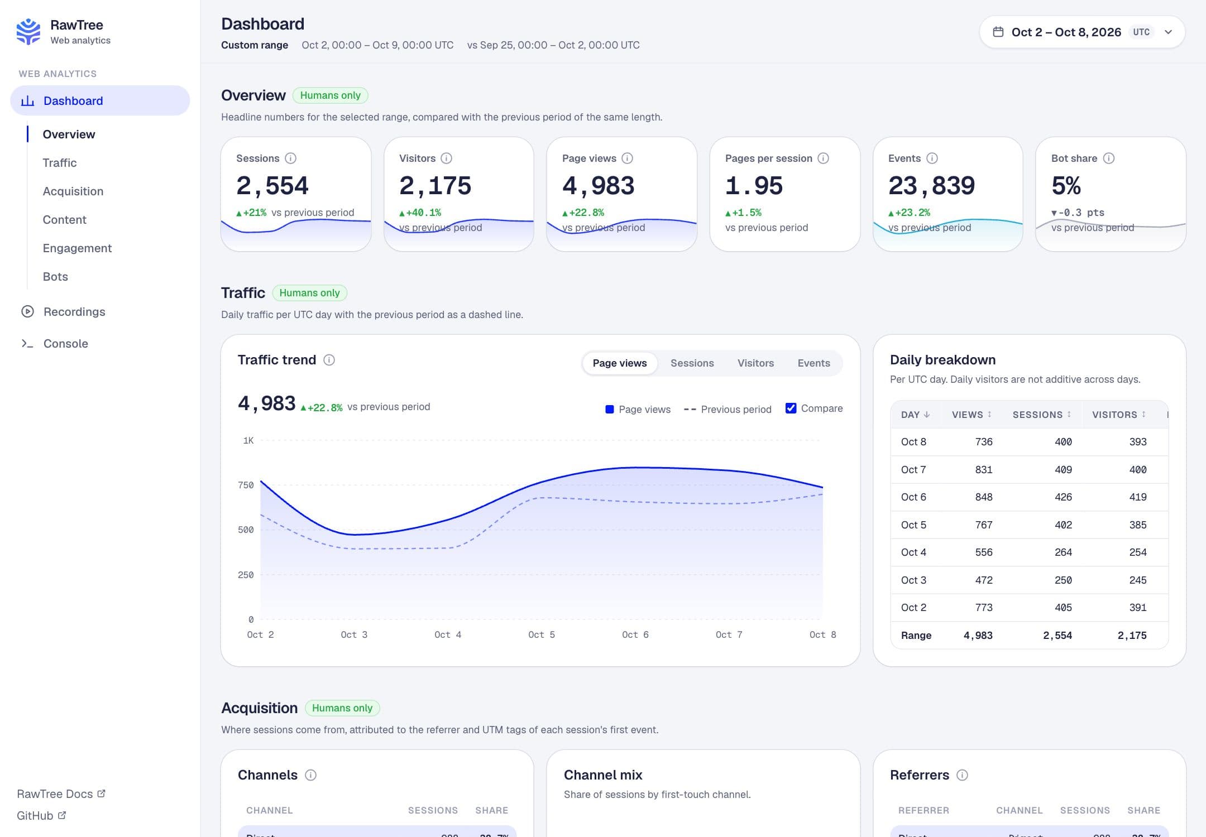Image resolution: width=1206 pixels, height=837 pixels.
Task: Click the Page views card info icon
Action: pos(628,158)
